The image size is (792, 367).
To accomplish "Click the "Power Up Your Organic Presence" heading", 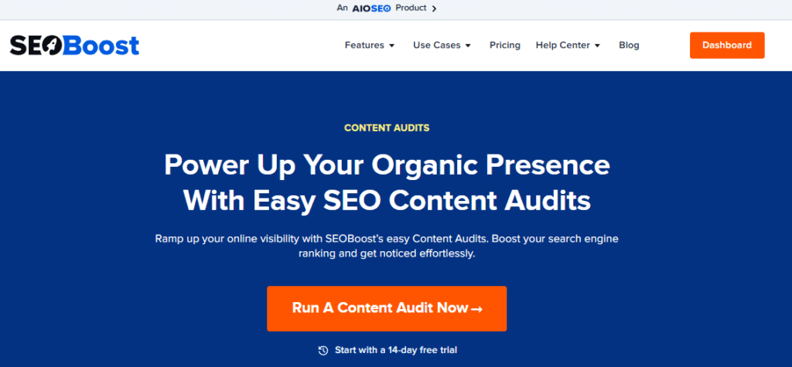I will [387, 165].
